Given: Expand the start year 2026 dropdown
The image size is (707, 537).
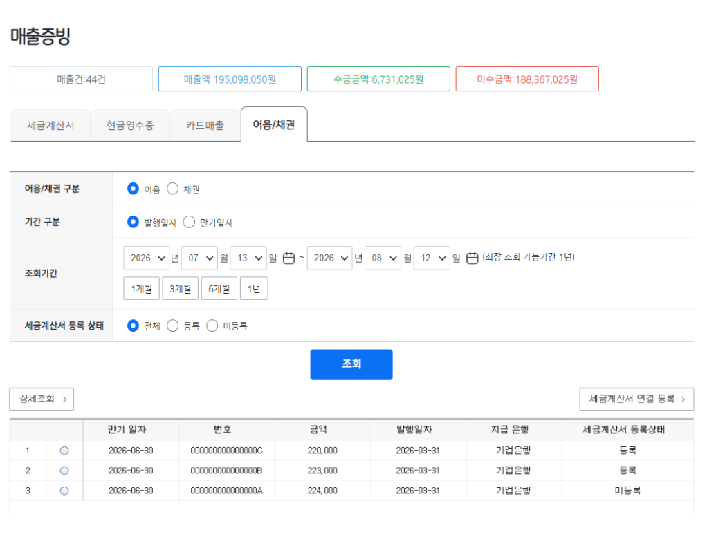Looking at the screenshot, I should pos(147,258).
